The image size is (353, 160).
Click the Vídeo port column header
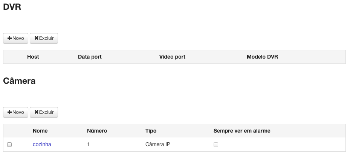[172, 57]
